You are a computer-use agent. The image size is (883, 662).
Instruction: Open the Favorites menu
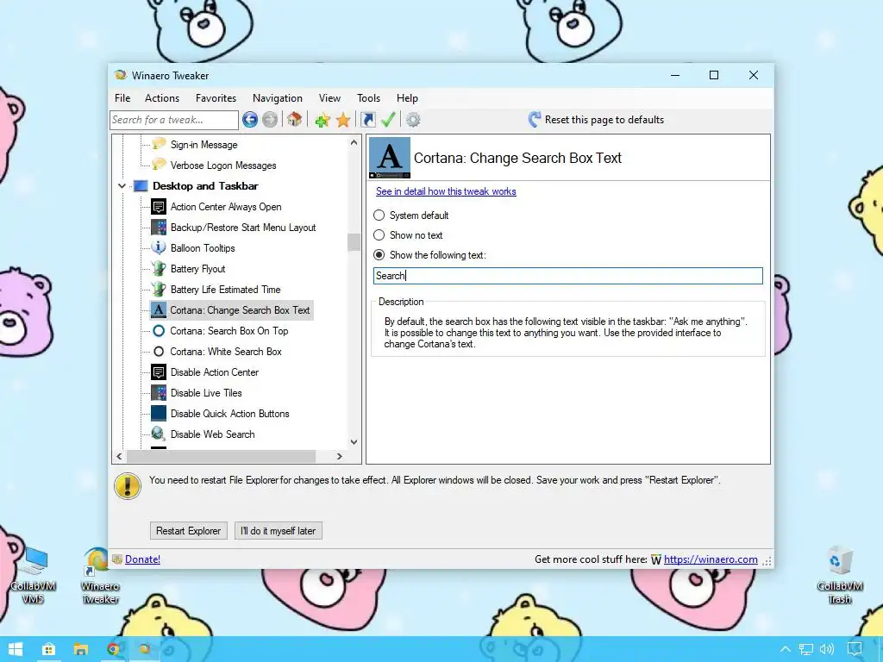coord(216,98)
